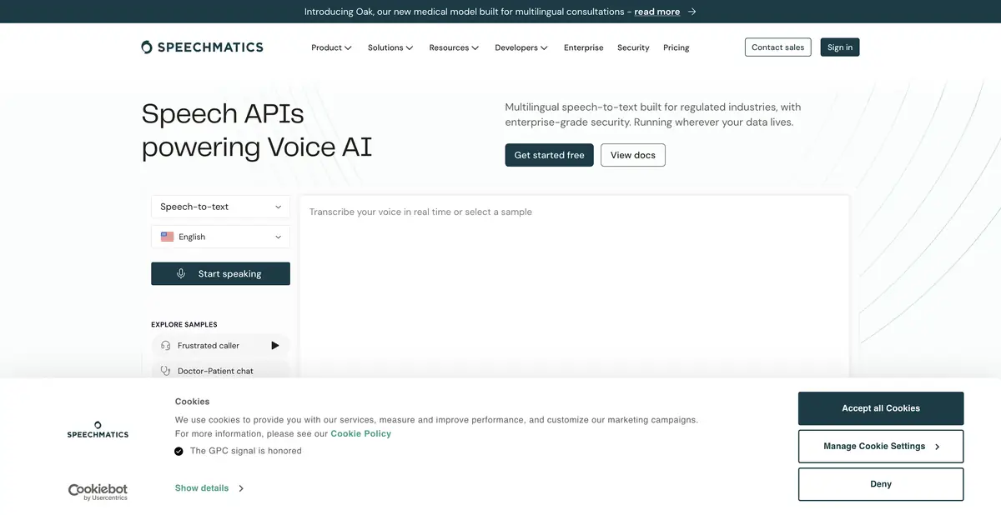Open the Speechmatics logo home link
The image size is (1001, 515).
coord(202,47)
